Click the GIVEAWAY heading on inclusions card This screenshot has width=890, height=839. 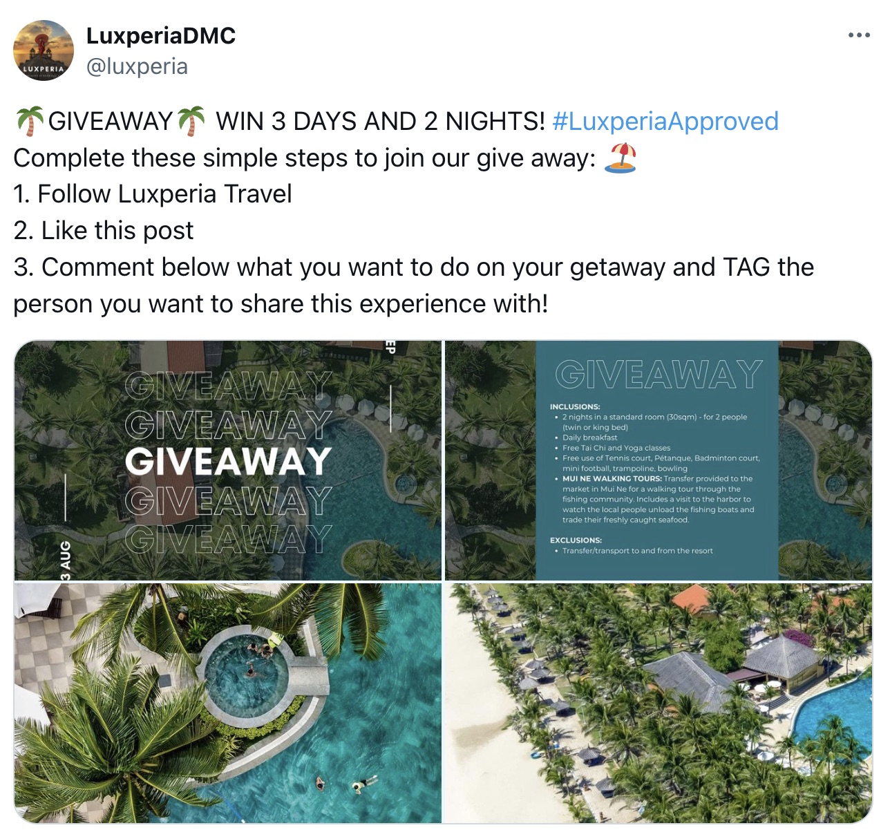(659, 375)
